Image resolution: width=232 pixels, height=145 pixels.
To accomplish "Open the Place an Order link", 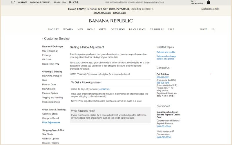I will 49,84.
